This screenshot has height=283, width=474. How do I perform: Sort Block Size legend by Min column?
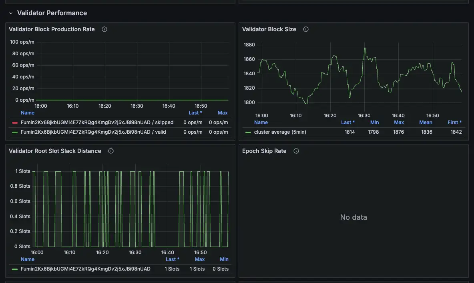[374, 122]
